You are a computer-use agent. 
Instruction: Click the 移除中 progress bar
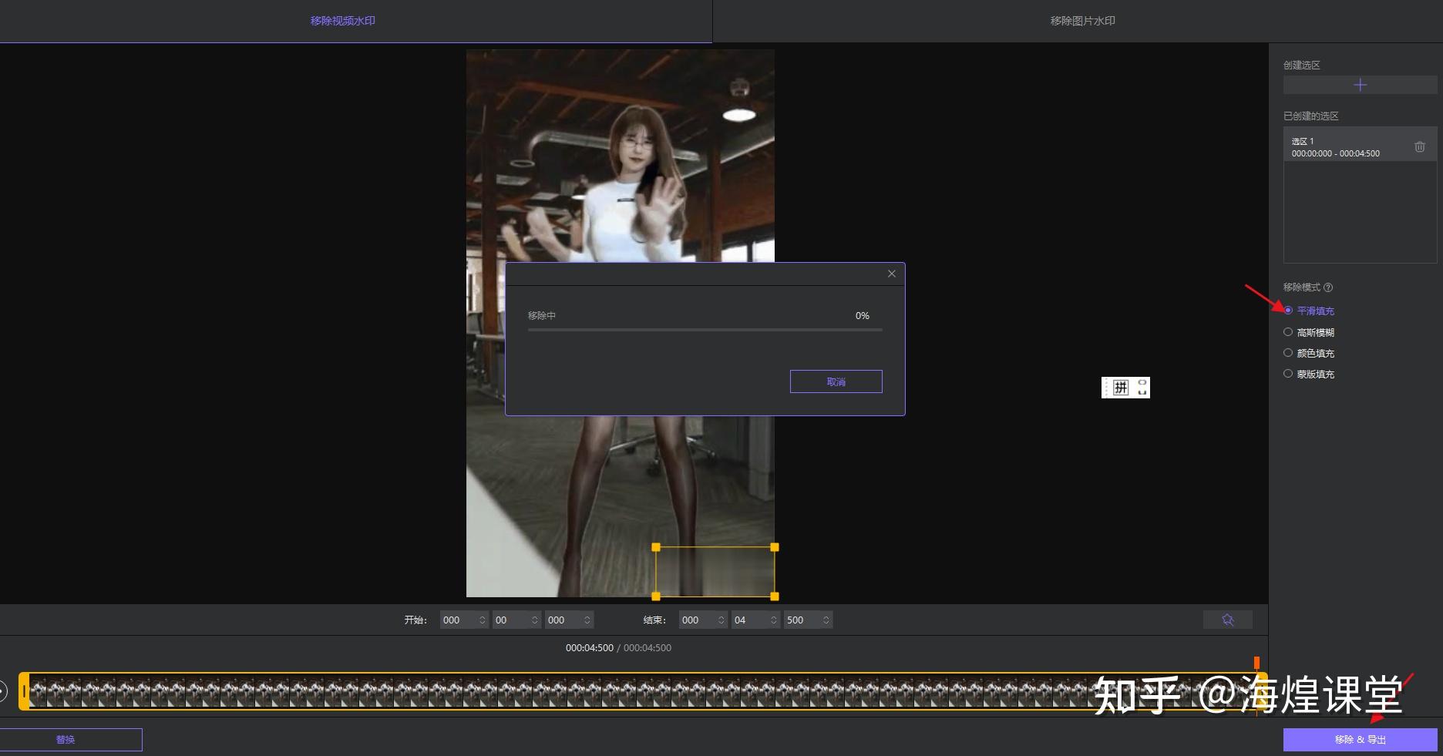click(705, 330)
